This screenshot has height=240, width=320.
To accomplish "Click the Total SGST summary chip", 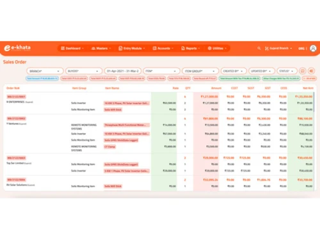I will [103, 79].
